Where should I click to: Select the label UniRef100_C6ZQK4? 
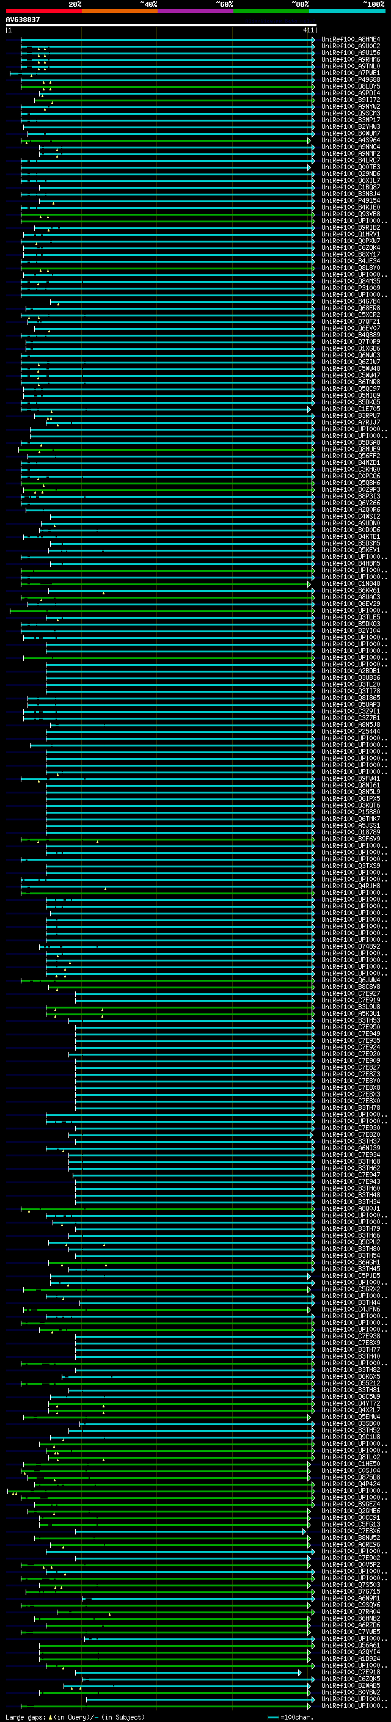350,248
